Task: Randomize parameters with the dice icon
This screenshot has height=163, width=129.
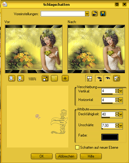Action: tap(117, 78)
